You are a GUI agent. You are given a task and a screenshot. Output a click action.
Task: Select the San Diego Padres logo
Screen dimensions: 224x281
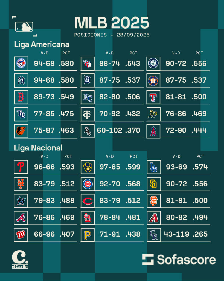(x=153, y=184)
